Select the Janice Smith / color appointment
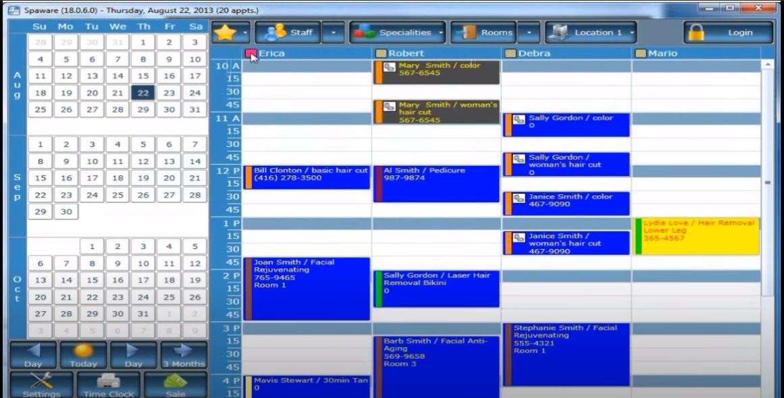Image resolution: width=784 pixels, height=398 pixels. 567,204
